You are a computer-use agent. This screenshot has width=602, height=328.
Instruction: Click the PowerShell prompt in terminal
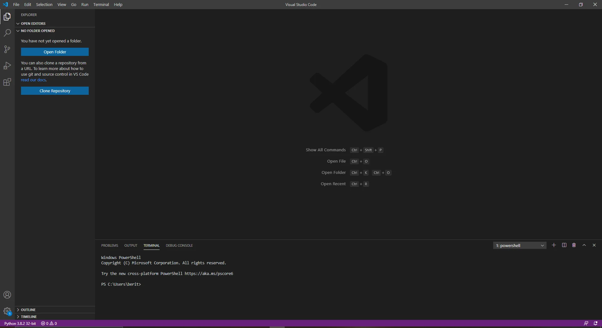[x=121, y=284]
